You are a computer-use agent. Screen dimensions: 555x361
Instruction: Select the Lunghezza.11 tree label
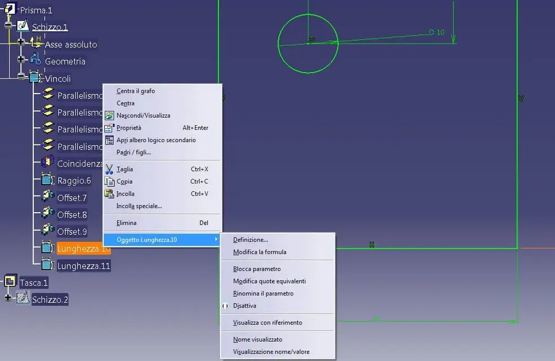pos(83,266)
